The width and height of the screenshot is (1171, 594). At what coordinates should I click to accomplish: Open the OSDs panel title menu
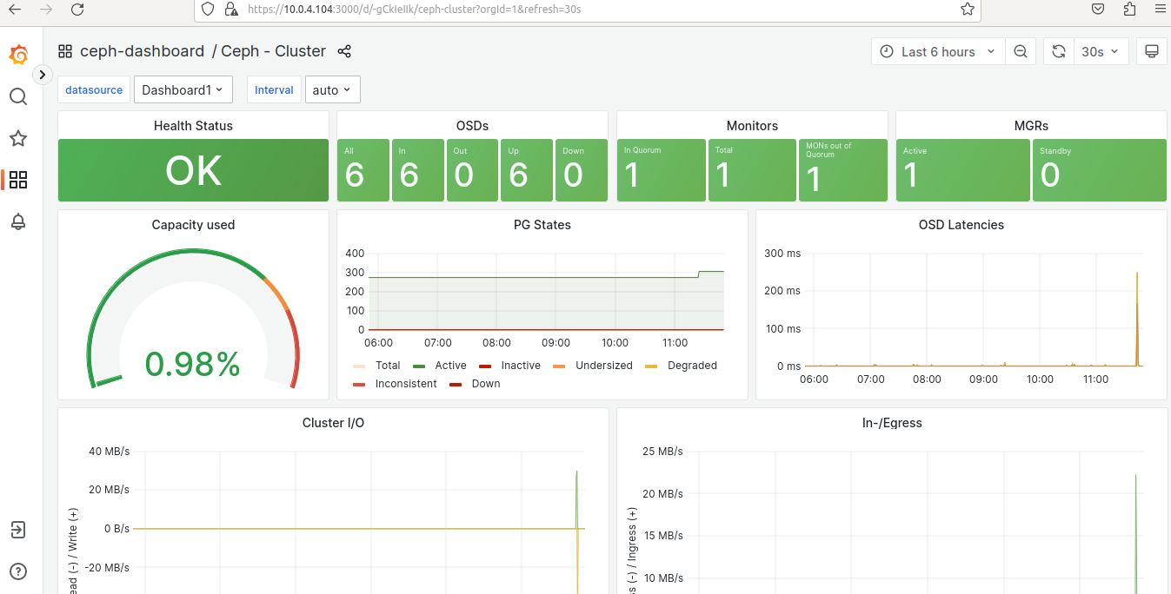[x=472, y=126]
